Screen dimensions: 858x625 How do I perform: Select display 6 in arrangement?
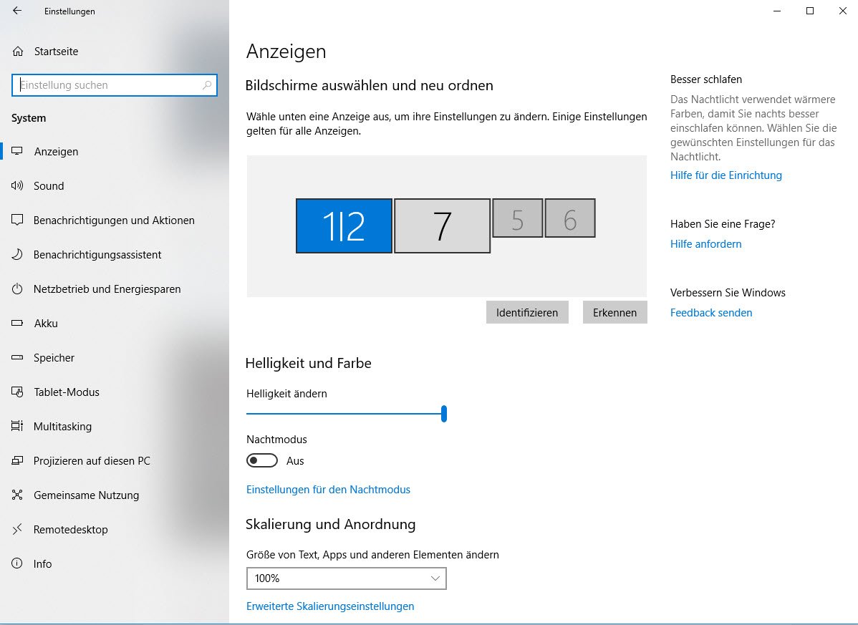point(570,218)
